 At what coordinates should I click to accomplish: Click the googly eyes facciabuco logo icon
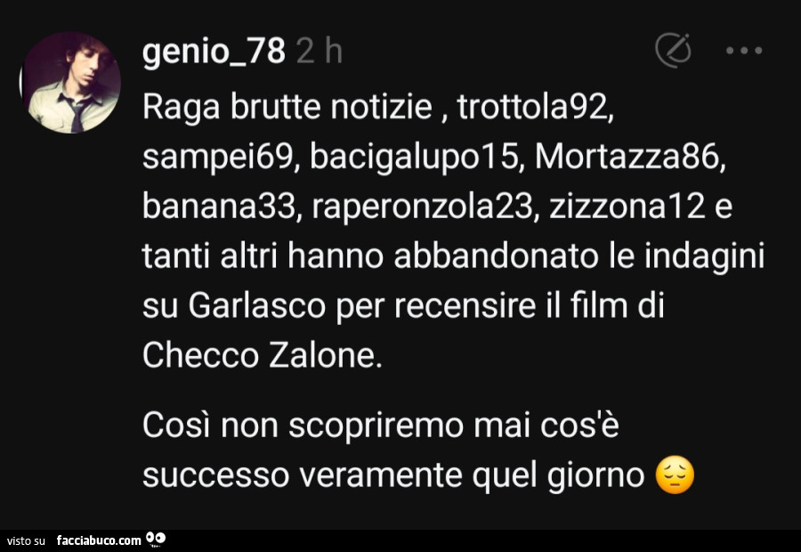tap(156, 539)
